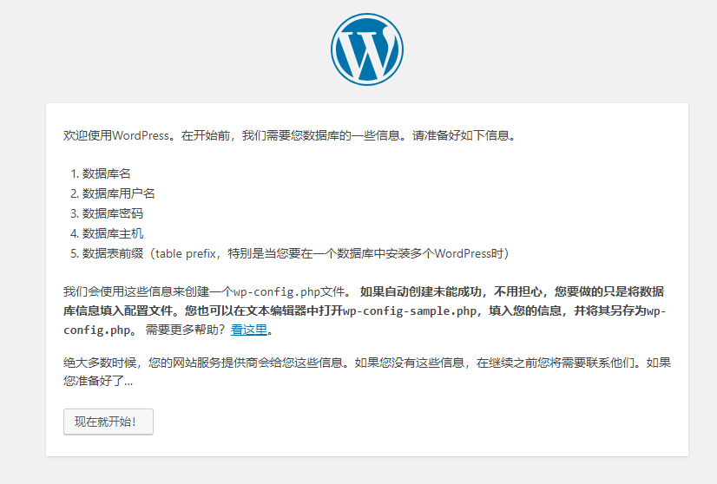Click the wp-config-sample.php filename text
The height and width of the screenshot is (484, 717).
click(x=410, y=311)
